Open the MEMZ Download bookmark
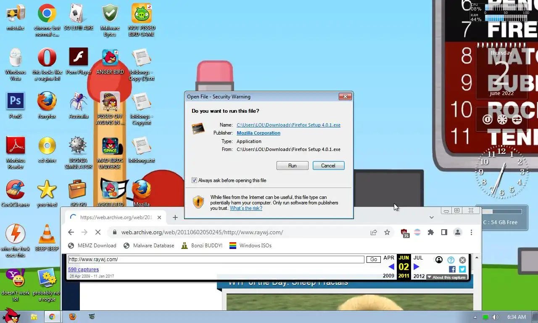Image resolution: width=538 pixels, height=323 pixels. [x=92, y=246]
